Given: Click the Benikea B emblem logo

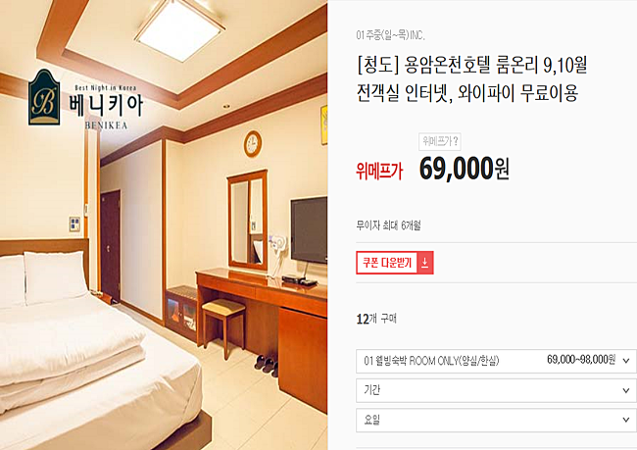Looking at the screenshot, I should click(x=44, y=97).
